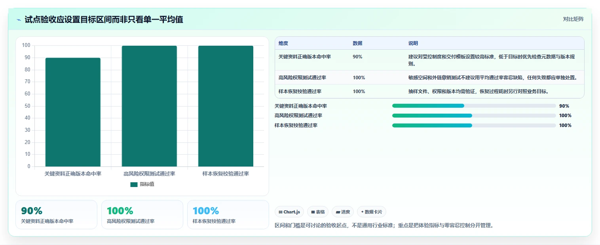Image resolution: width=600 pixels, height=245 pixels.
Task: Click the 关键资料正确版本命中率 progress bar
Action: tap(474, 106)
